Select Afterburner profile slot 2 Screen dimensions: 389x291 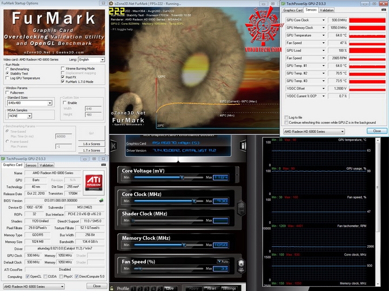click(140, 288)
